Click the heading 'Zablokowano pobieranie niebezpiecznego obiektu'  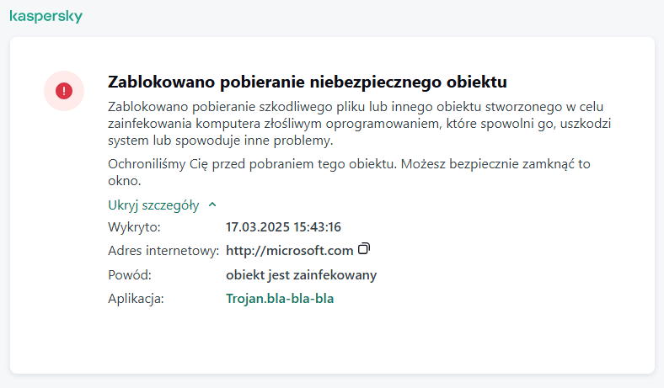tap(307, 82)
